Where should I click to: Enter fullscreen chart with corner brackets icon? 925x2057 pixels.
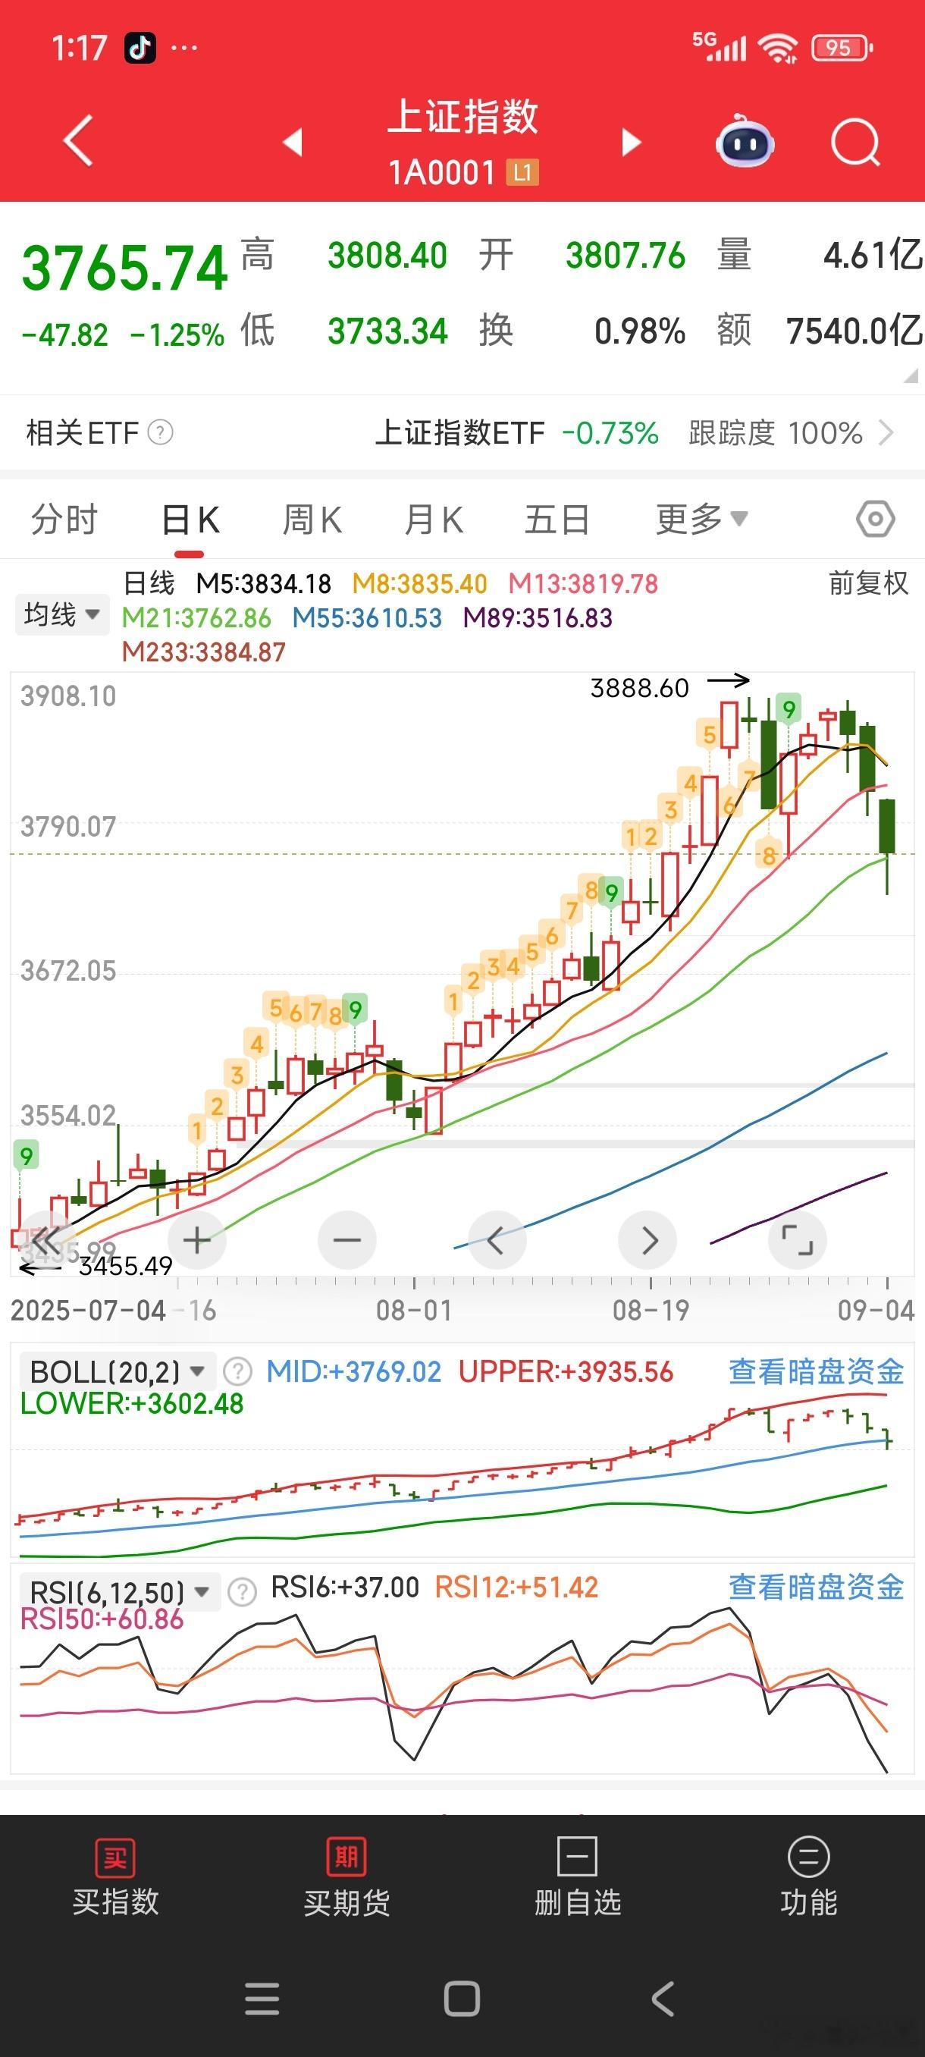pyautogui.click(x=798, y=1240)
